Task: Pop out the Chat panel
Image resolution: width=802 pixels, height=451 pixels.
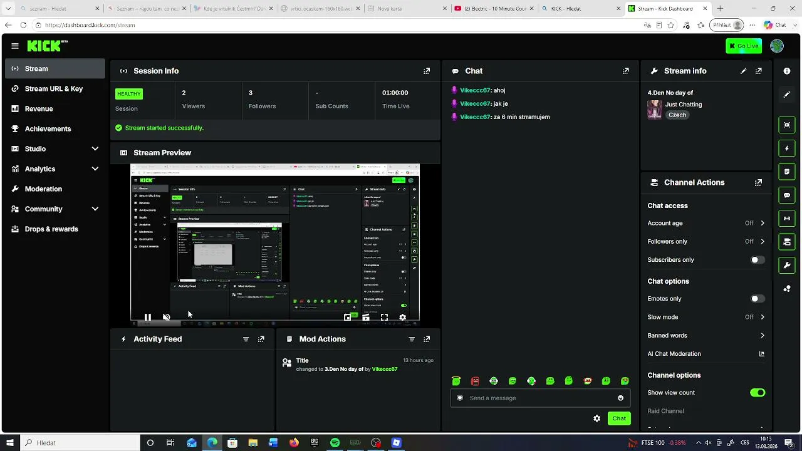Action: [625, 71]
